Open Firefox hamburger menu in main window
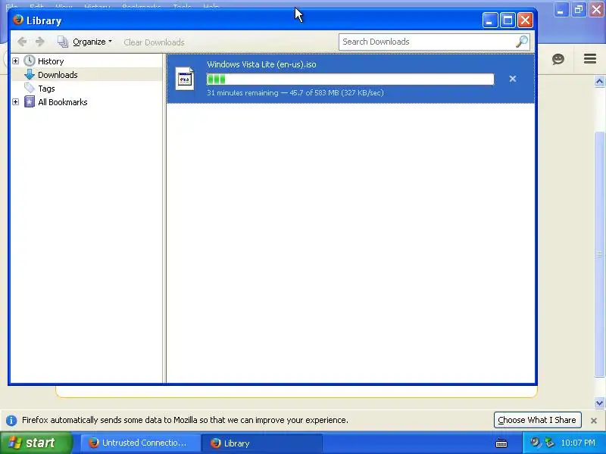 coord(590,59)
